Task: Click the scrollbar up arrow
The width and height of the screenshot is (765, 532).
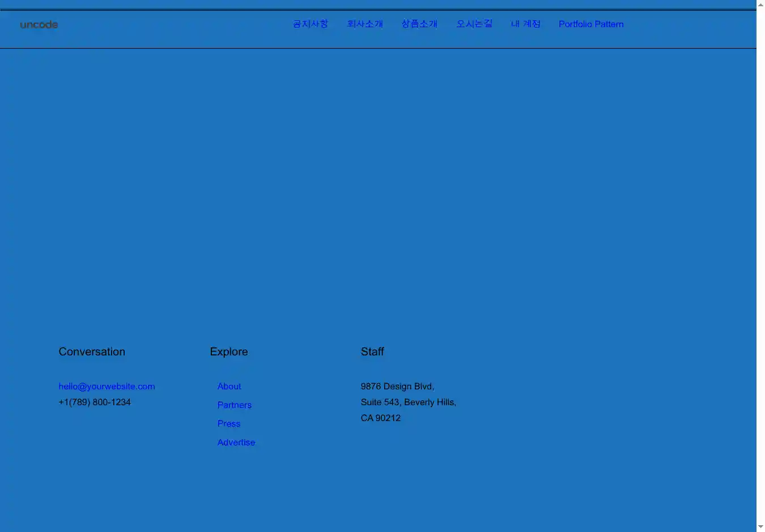Action: pyautogui.click(x=760, y=5)
